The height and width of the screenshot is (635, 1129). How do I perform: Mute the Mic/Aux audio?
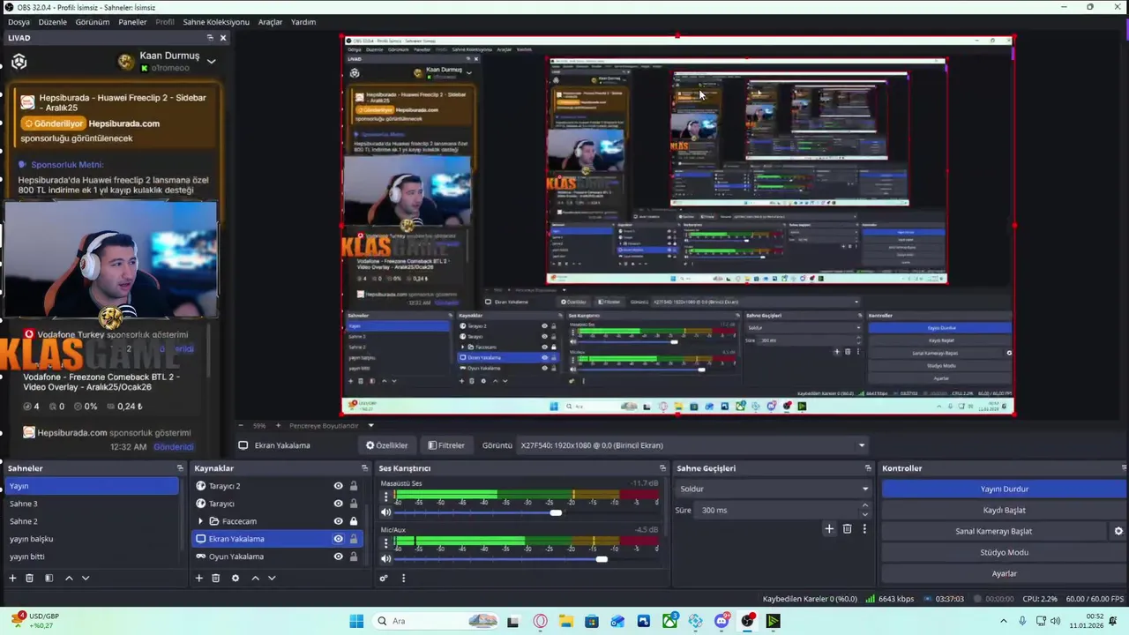pyautogui.click(x=385, y=558)
